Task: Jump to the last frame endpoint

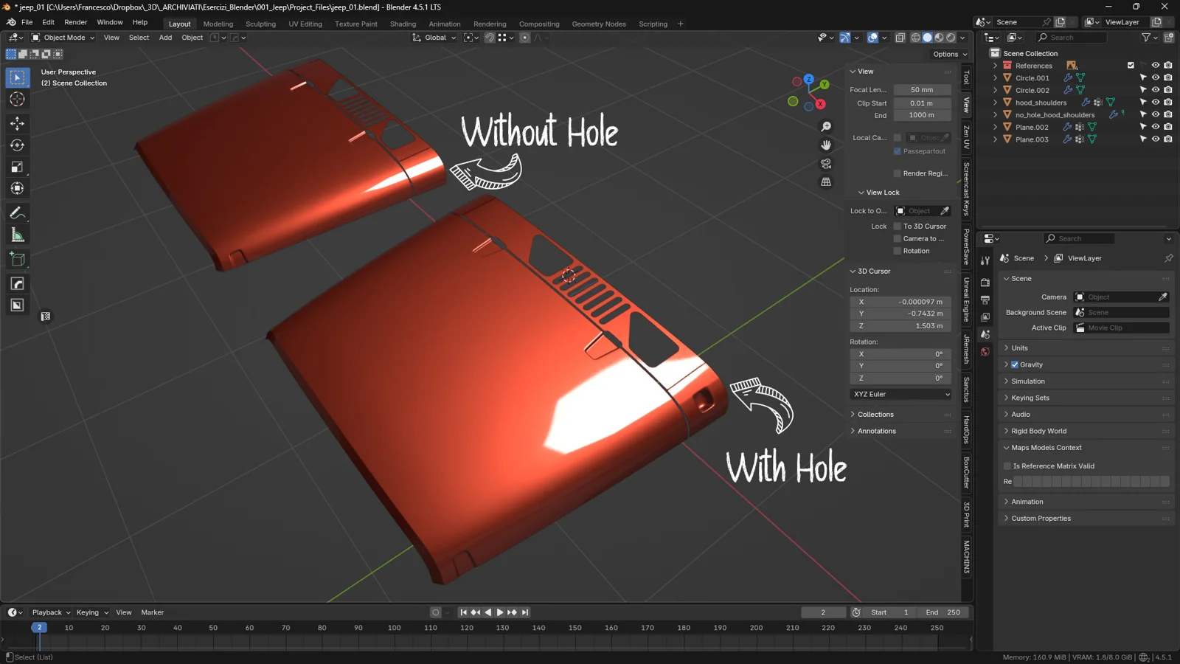Action: 525,612
